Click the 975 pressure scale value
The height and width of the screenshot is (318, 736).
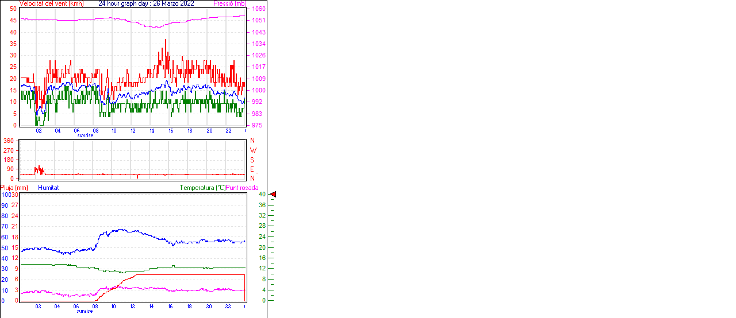[x=256, y=125]
